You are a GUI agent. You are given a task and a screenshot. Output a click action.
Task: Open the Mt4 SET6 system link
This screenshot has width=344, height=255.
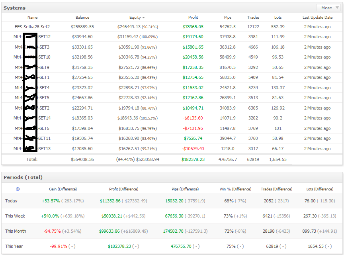32,128
